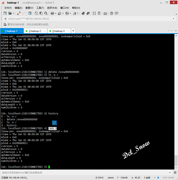This screenshot has width=178, height=180.
Task: Open the toolbar overflow options arrow
Action: (176, 14)
